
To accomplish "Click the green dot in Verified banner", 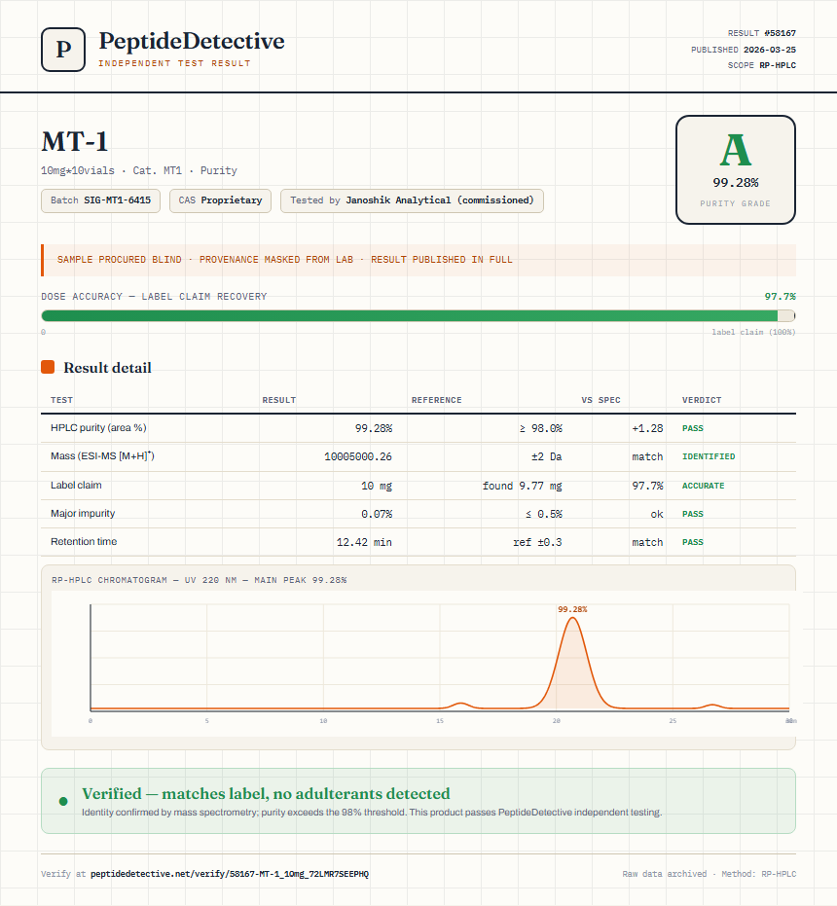I will click(63, 801).
